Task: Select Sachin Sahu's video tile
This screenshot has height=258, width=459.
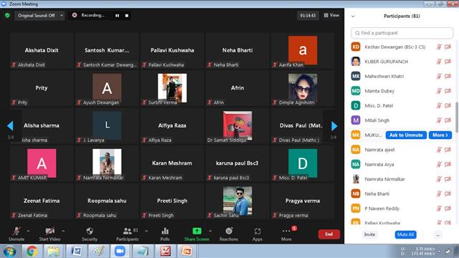Action: (x=237, y=201)
